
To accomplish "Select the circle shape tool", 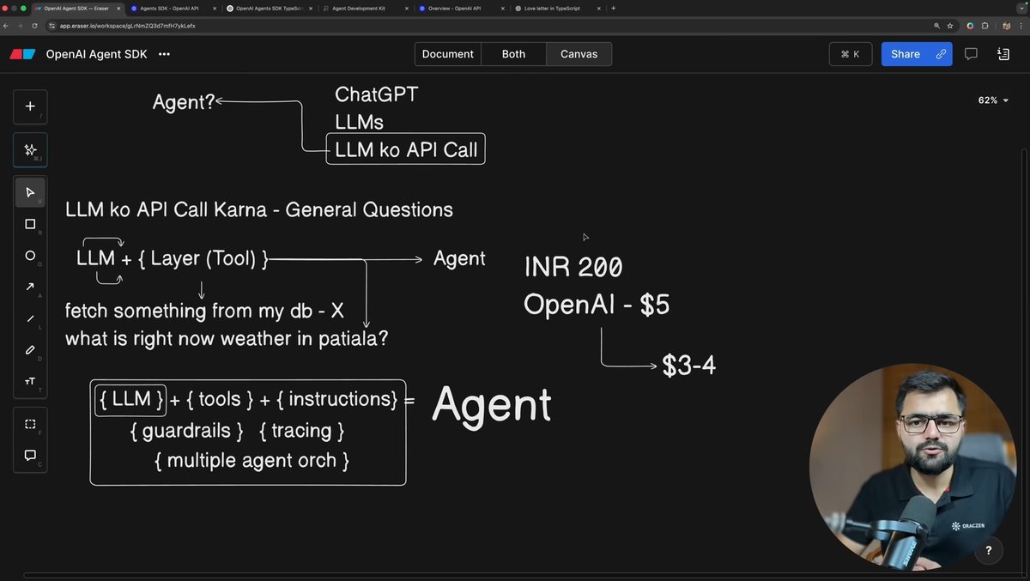I will point(30,256).
